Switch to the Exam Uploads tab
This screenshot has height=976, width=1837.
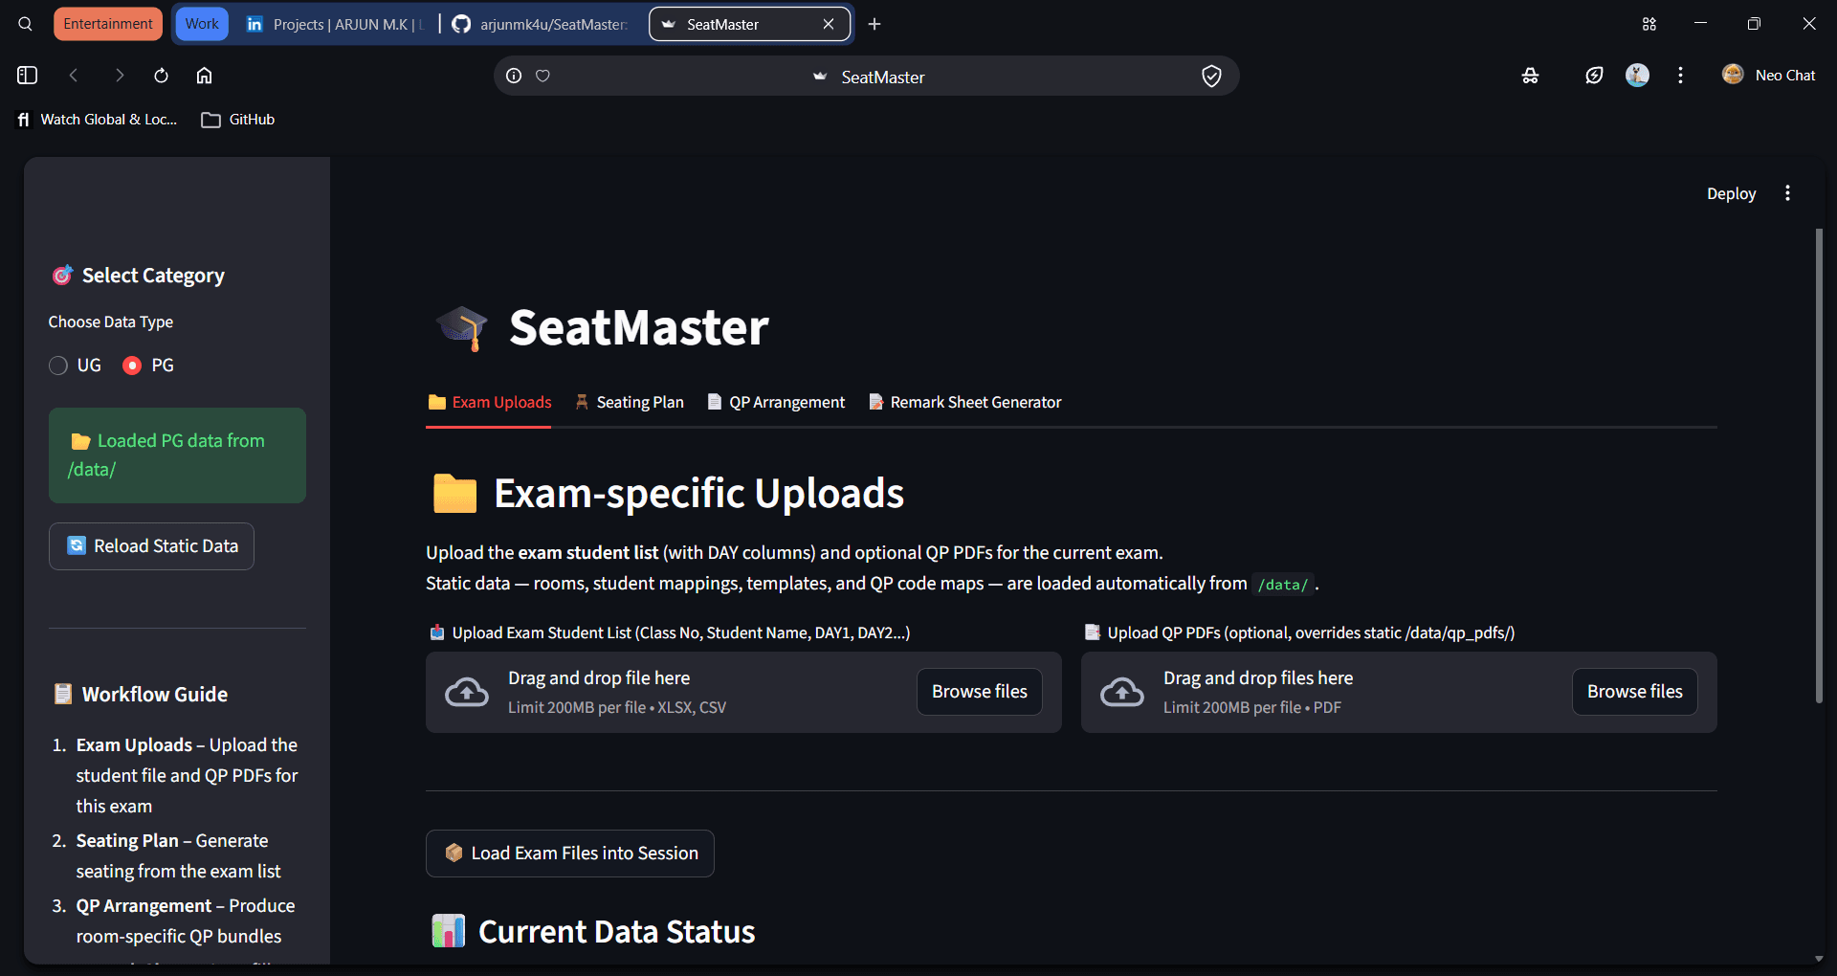click(489, 402)
